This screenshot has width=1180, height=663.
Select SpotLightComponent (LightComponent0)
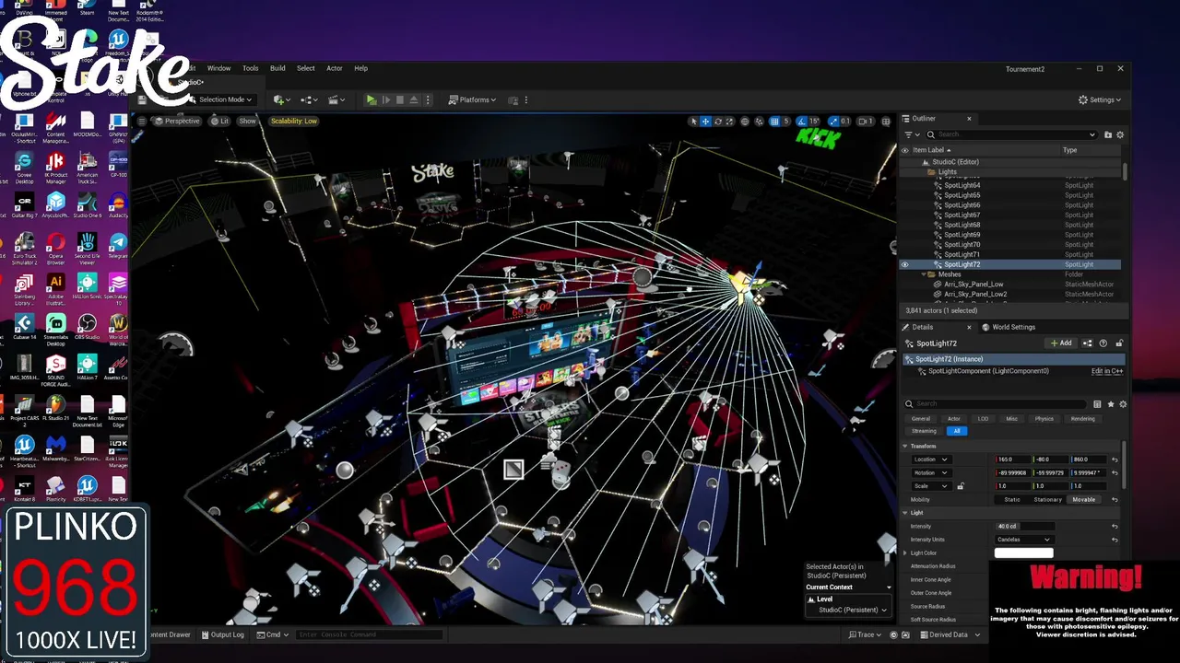(x=988, y=371)
